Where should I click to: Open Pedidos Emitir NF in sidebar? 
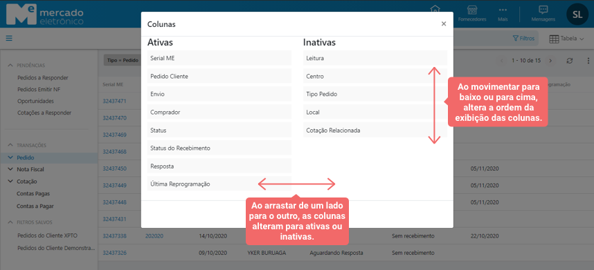pos(39,90)
